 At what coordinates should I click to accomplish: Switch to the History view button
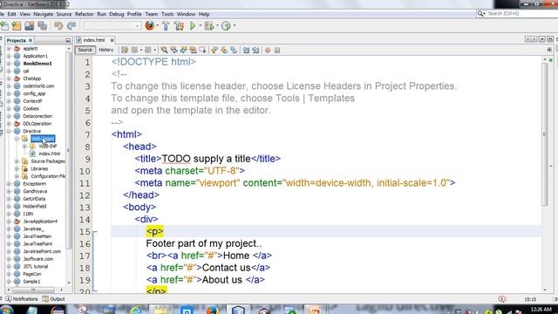point(105,50)
